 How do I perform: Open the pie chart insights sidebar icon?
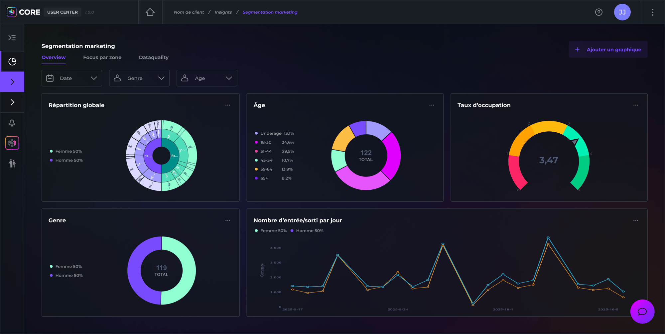click(12, 62)
